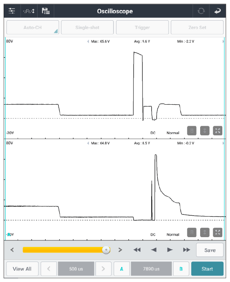Expand the bottom channel to full screen
Image resolution: width=230 pixels, height=282 pixels.
217,232
